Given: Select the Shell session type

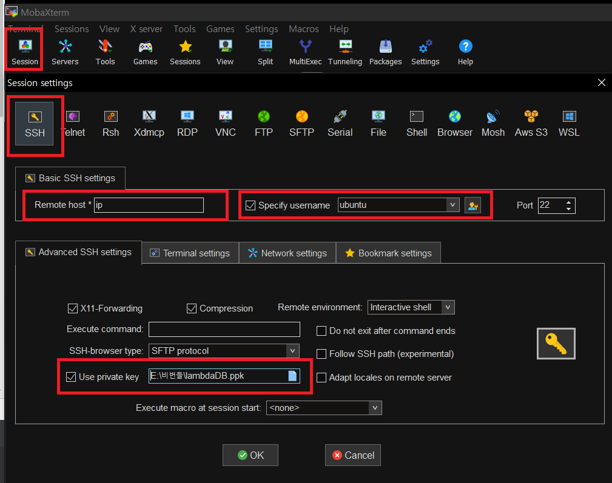Looking at the screenshot, I should click(417, 124).
